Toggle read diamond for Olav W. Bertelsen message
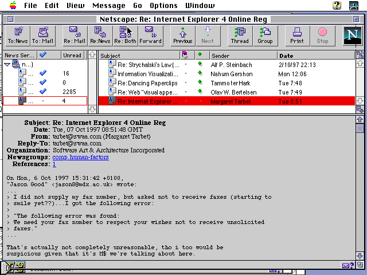The width and height of the screenshot is (367, 275). pos(200,92)
